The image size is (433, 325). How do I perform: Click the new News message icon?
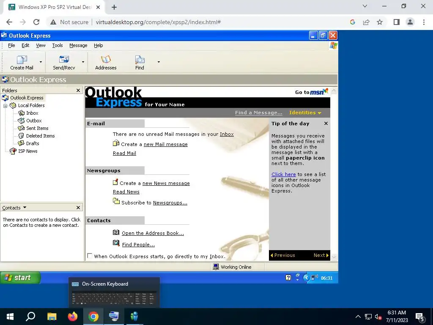(x=115, y=182)
